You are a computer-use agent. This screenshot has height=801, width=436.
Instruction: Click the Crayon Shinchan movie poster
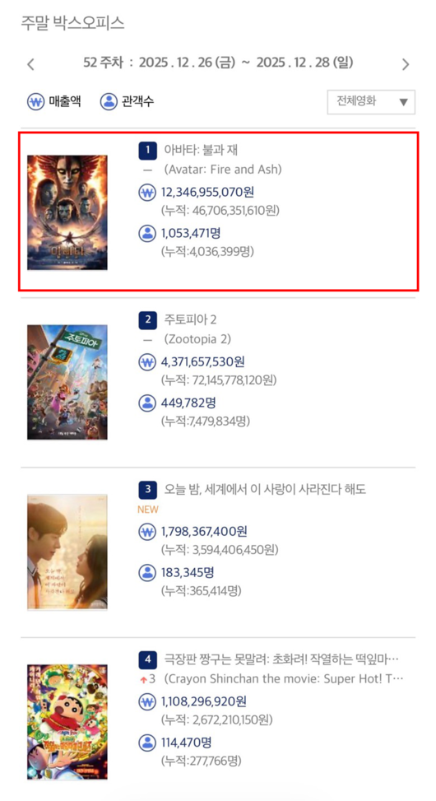coord(67,722)
